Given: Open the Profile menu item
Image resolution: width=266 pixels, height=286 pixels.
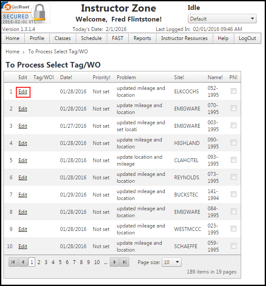Looking at the screenshot, I should coord(37,38).
